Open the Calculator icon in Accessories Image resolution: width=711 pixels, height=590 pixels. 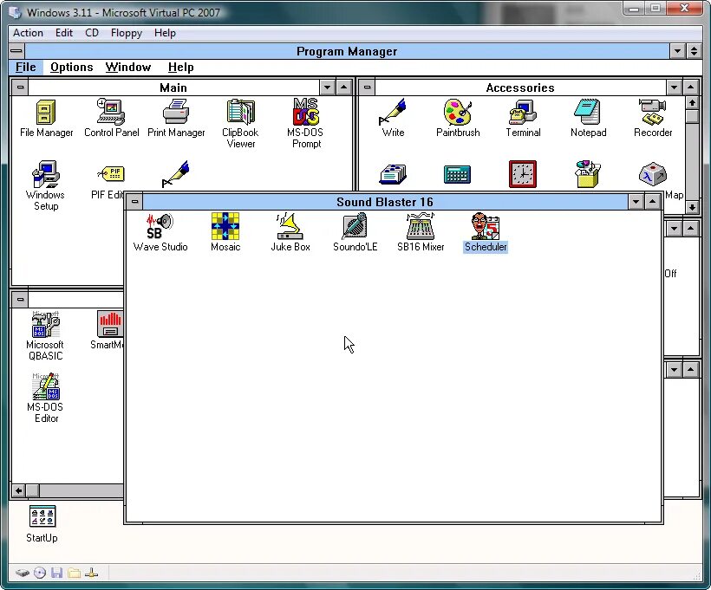pyautogui.click(x=457, y=174)
